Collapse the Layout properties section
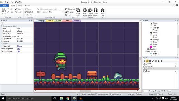The height and width of the screenshot is (101, 179). 1,26
